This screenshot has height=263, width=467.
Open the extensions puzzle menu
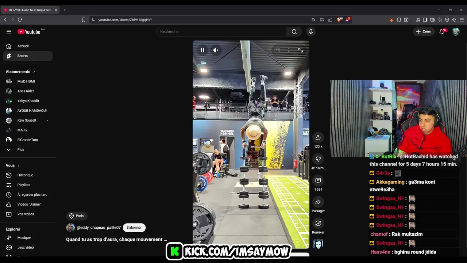(399, 20)
